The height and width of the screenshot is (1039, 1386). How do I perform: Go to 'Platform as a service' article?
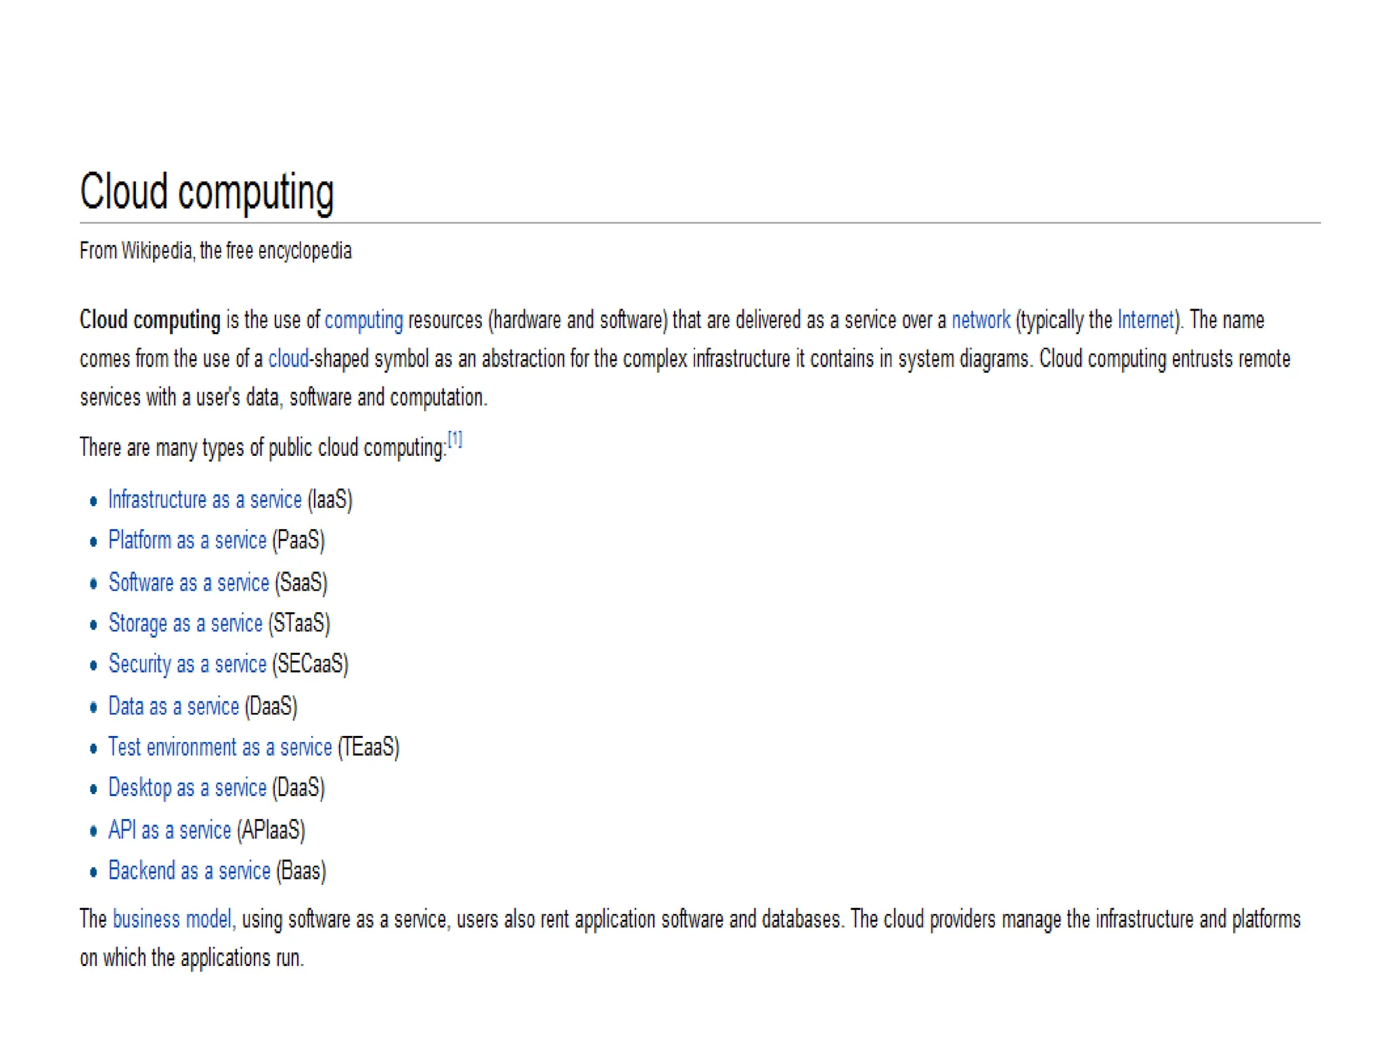pos(187,540)
